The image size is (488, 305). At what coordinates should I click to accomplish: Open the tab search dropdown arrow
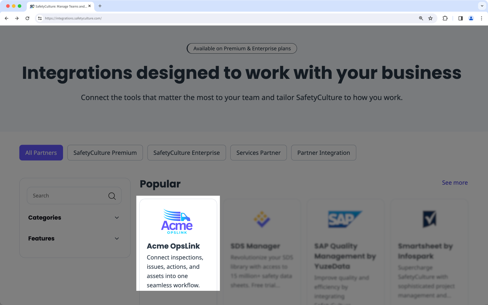click(482, 6)
